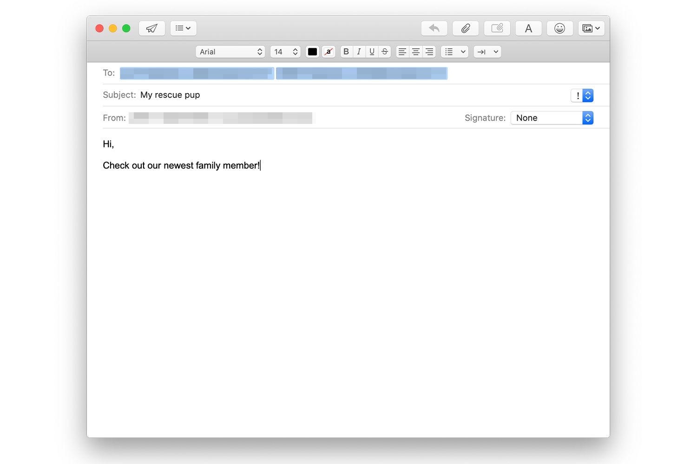Open the markup attachment button
The height and width of the screenshot is (464, 697).
click(x=497, y=28)
